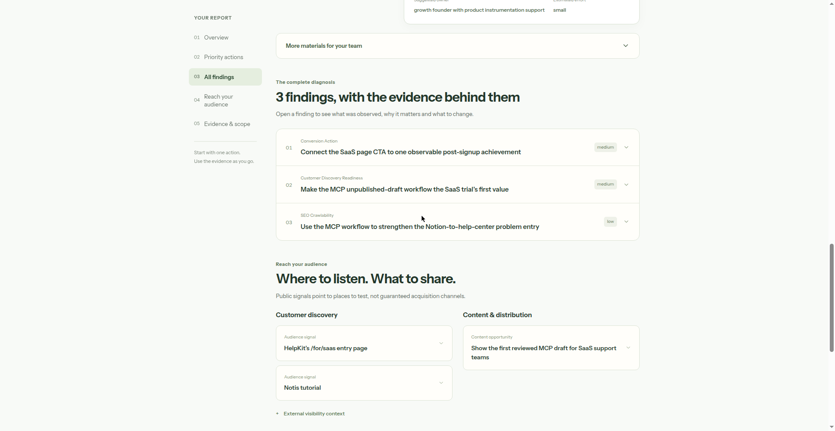Go to Priority actions in sidebar
835x431 pixels.
pyautogui.click(x=224, y=57)
